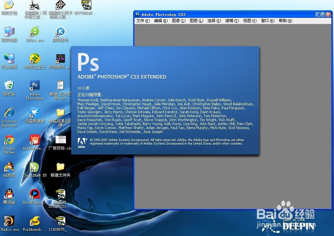The height and width of the screenshot is (236, 334).
Task: Open the 帮助(H) menu
Action: [x=286, y=21]
